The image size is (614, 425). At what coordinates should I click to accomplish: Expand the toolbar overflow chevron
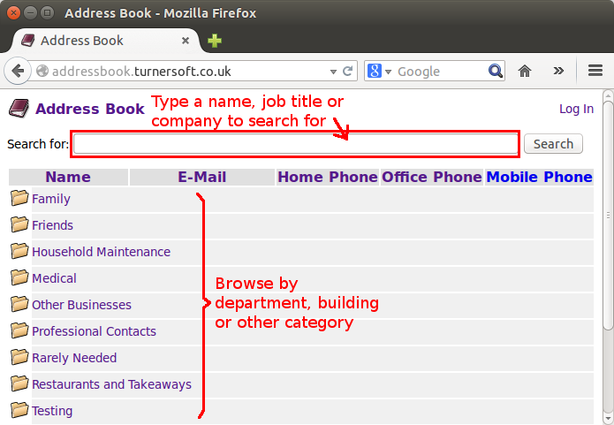[558, 71]
